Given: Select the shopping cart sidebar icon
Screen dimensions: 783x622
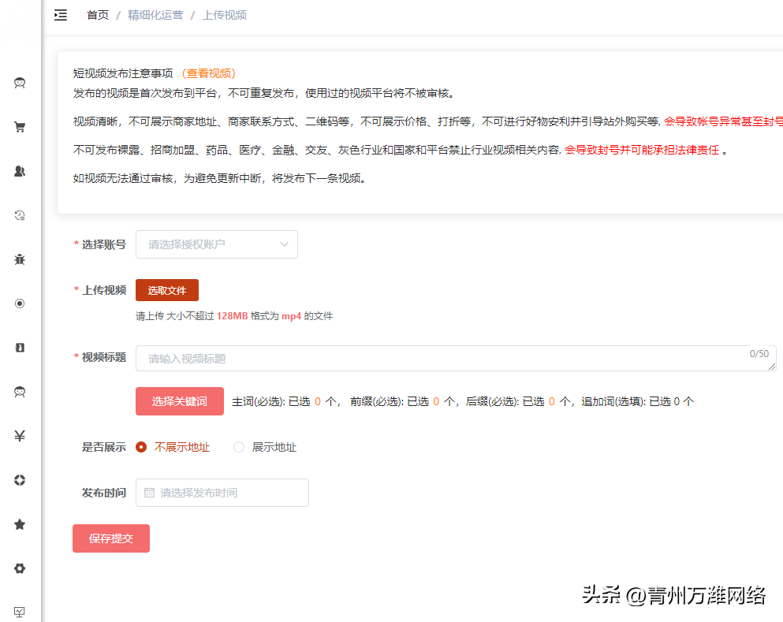Looking at the screenshot, I should 19,126.
